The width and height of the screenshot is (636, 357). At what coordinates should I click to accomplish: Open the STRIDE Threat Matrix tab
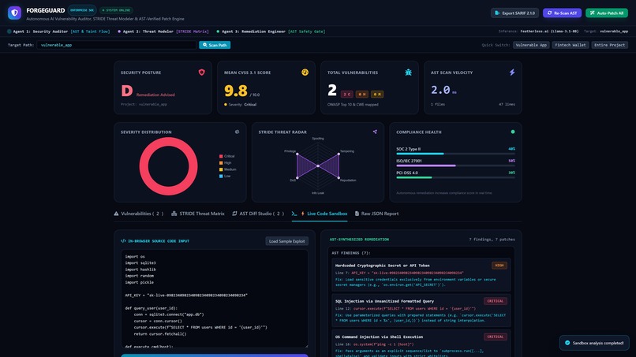[198, 214]
